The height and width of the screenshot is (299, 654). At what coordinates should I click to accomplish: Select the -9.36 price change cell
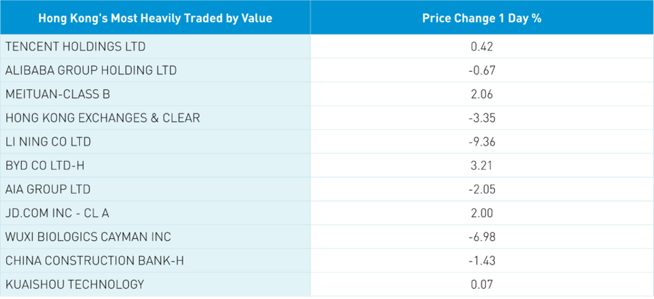pos(481,142)
